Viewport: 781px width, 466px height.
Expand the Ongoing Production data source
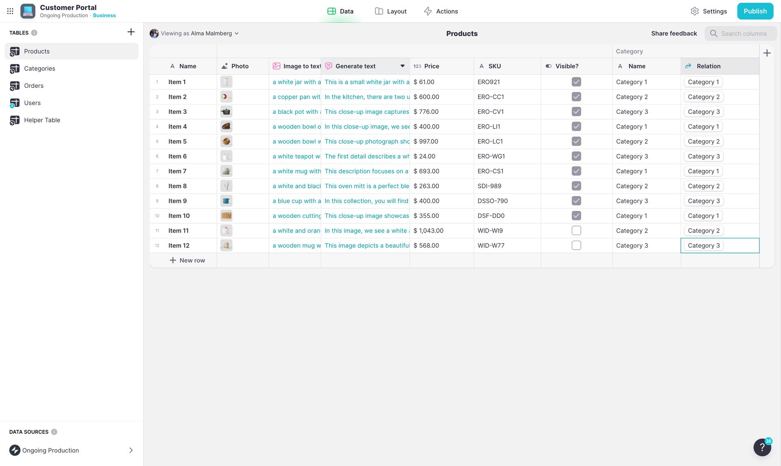(x=131, y=450)
